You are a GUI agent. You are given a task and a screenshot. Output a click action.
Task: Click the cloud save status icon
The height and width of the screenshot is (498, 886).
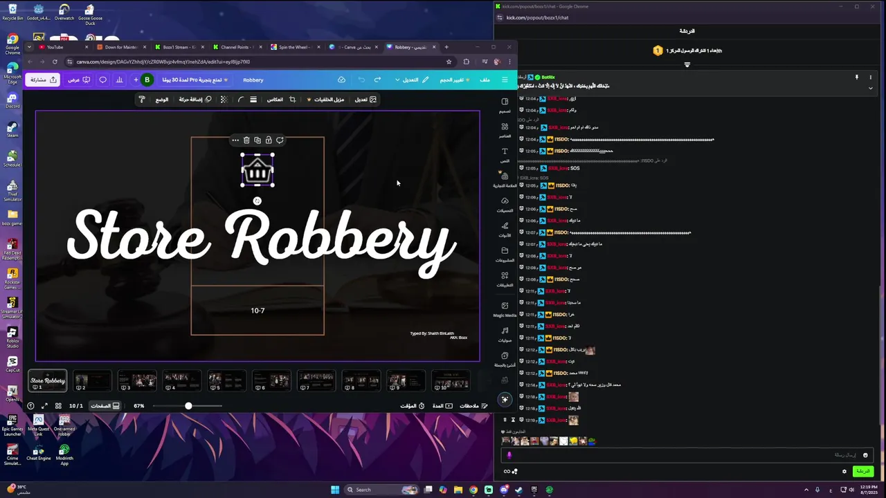pyautogui.click(x=341, y=80)
